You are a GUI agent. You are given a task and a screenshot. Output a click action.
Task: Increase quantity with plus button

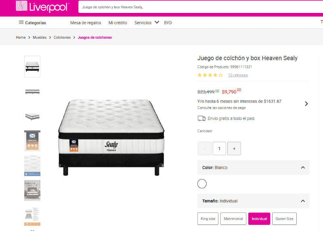(234, 149)
